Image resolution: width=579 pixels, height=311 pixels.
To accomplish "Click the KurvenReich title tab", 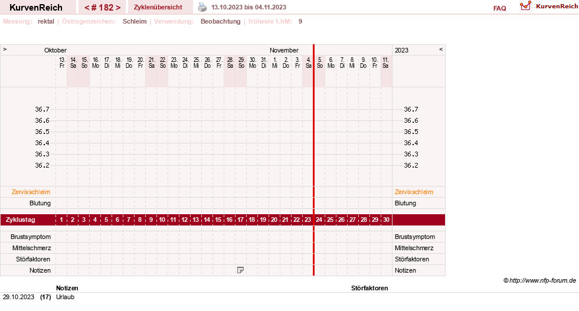I will (36, 8).
